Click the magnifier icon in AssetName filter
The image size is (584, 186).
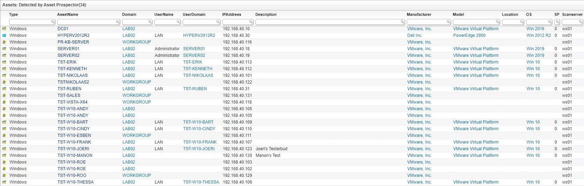[x=118, y=22]
